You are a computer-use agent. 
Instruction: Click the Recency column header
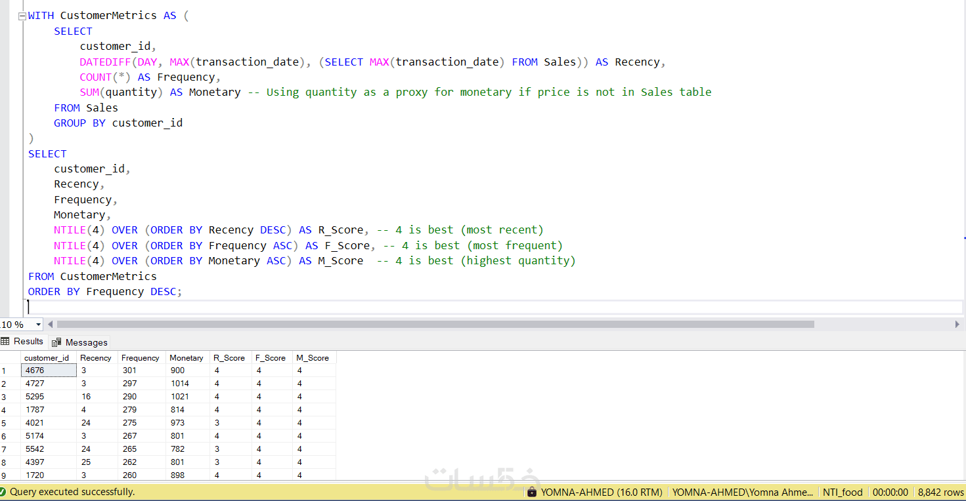click(97, 358)
